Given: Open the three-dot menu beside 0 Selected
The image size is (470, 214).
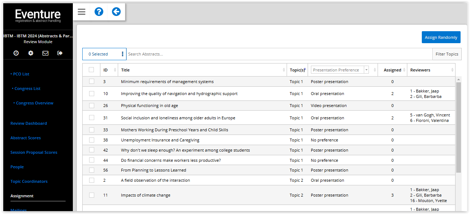Looking at the screenshot, I should click(122, 54).
